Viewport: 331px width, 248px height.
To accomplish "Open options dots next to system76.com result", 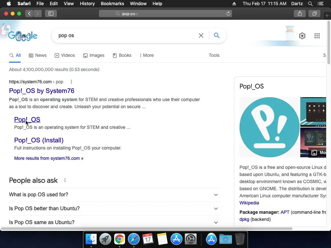I will [x=71, y=82].
